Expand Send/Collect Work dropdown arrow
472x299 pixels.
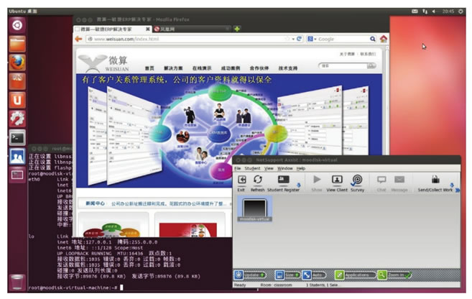pos(452,185)
